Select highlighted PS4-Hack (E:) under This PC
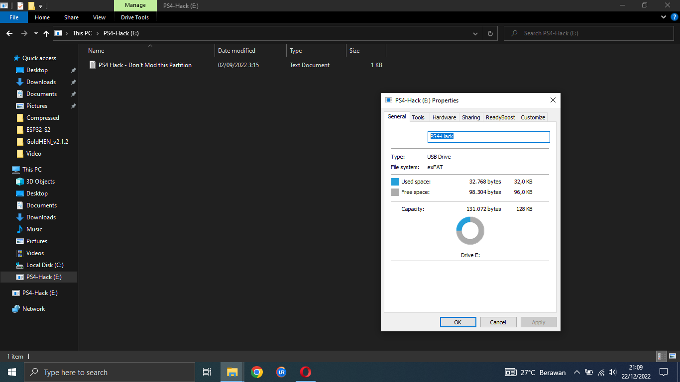The image size is (680, 382). [x=39, y=277]
